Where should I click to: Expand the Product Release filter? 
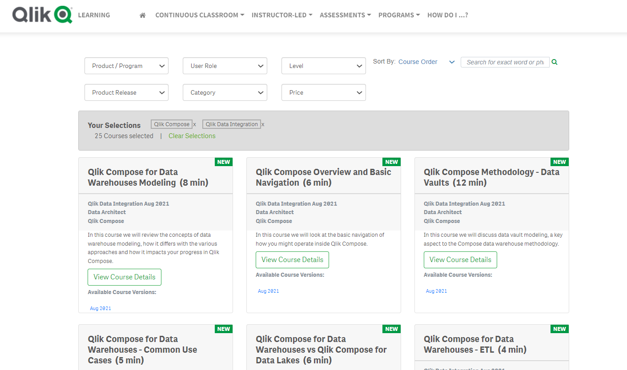click(x=126, y=92)
